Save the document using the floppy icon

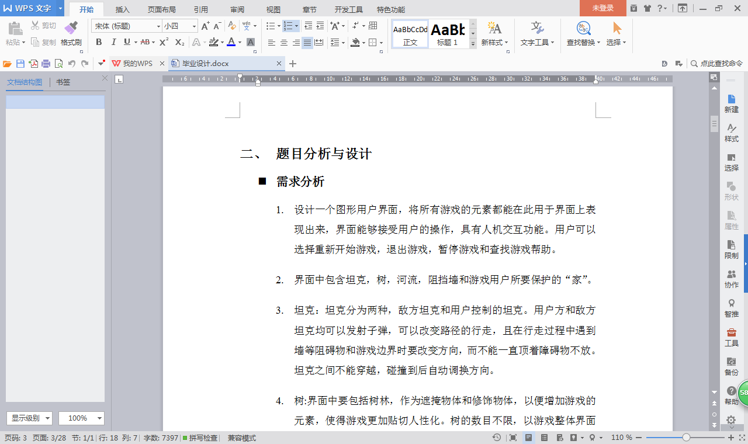[x=20, y=64]
